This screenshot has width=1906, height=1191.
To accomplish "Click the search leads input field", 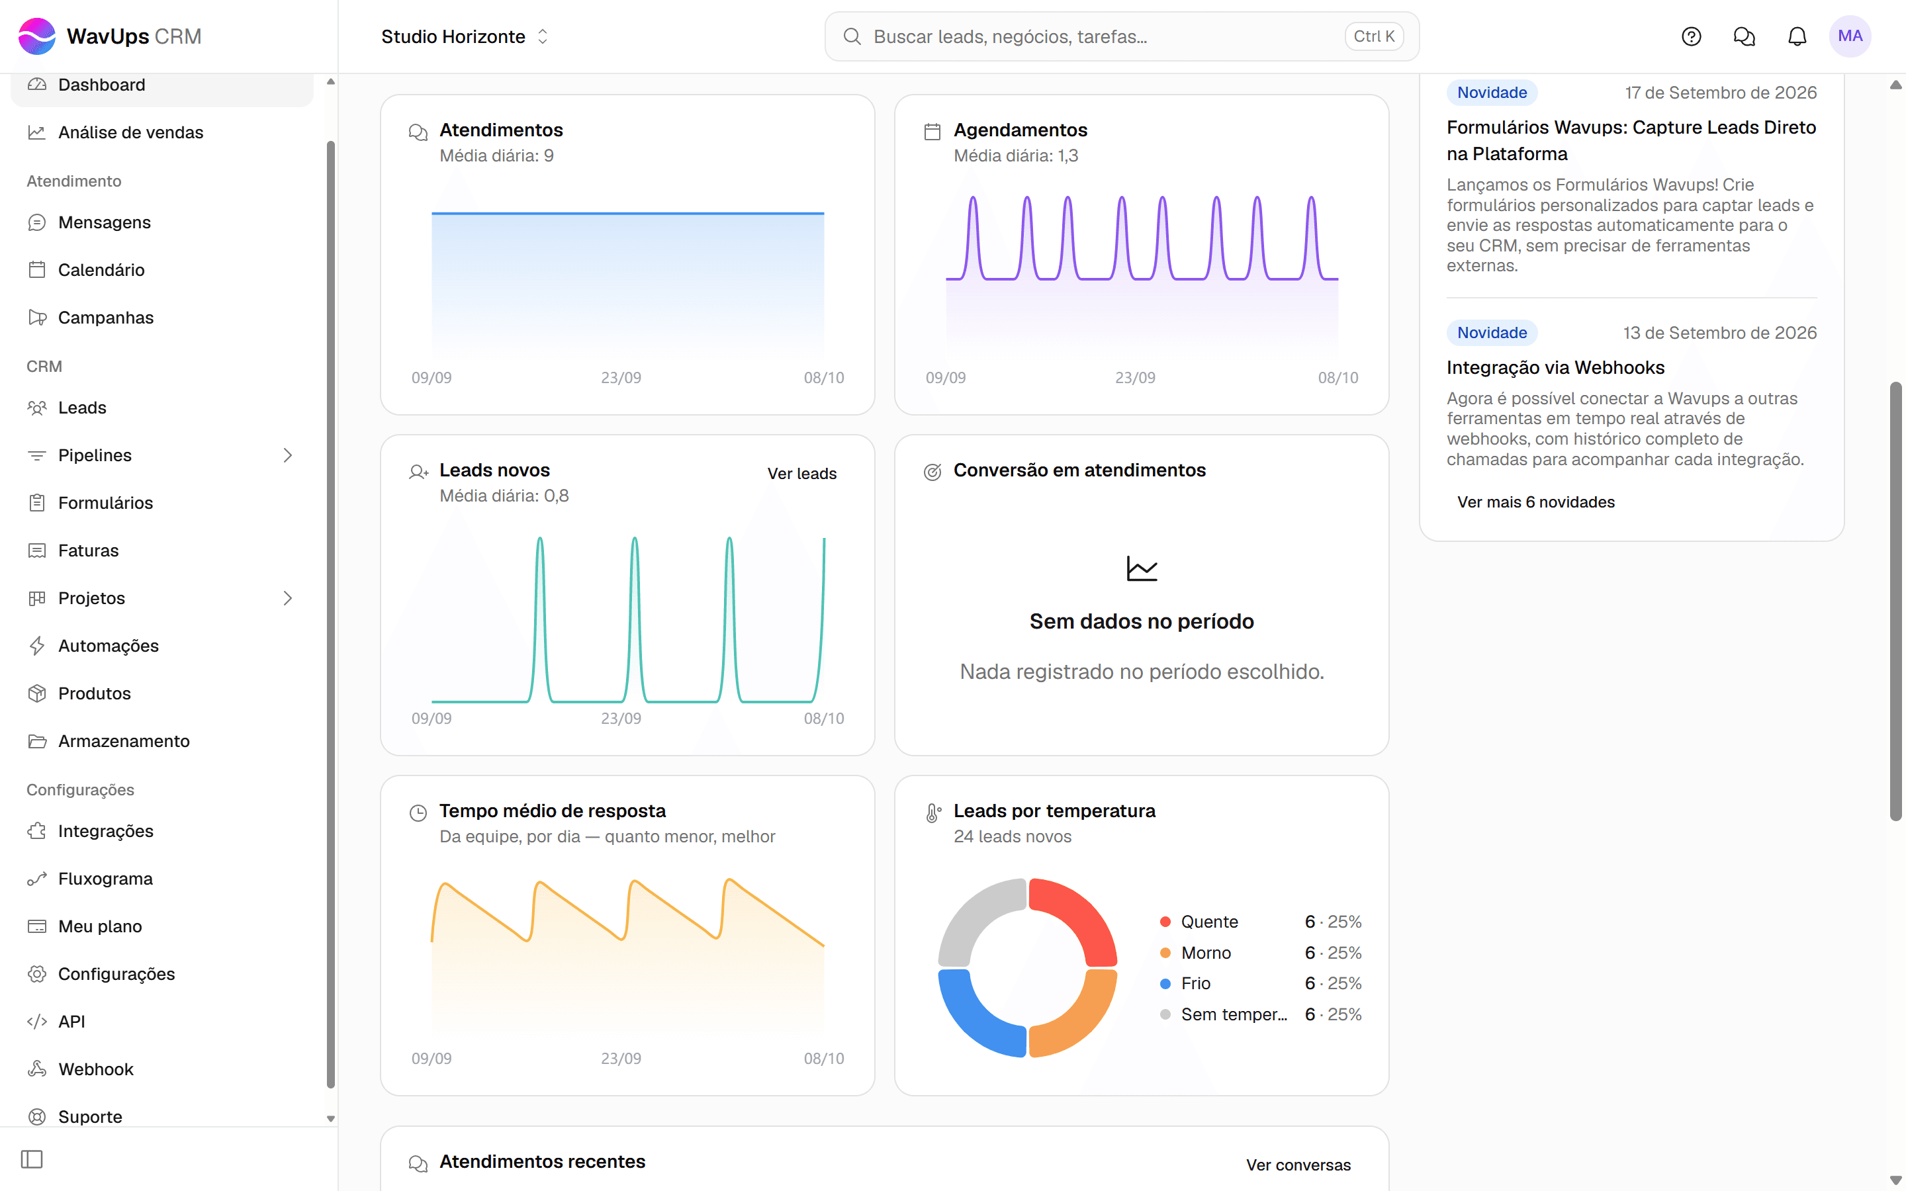I will click(1122, 36).
